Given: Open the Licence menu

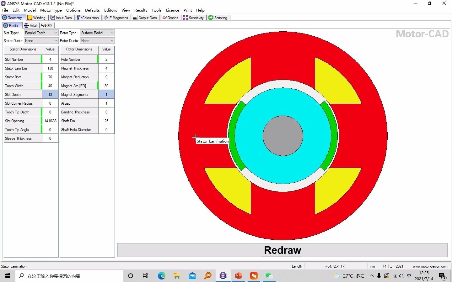Looking at the screenshot, I should coord(172,10).
